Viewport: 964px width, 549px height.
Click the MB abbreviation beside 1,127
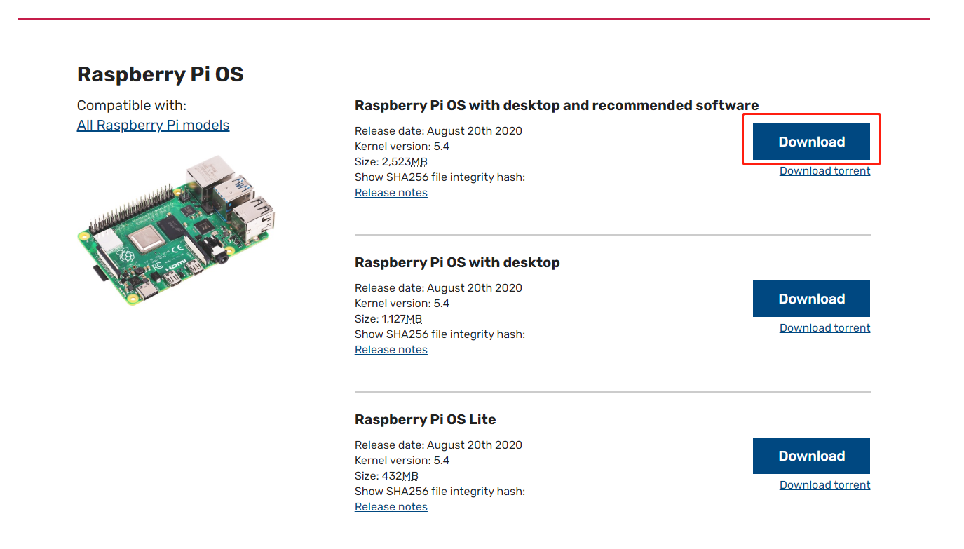[x=414, y=319]
